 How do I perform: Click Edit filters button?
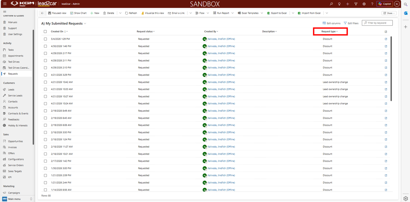click(351, 23)
